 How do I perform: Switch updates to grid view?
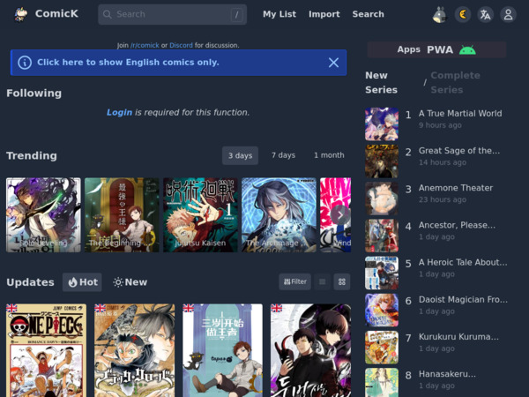tap(342, 281)
